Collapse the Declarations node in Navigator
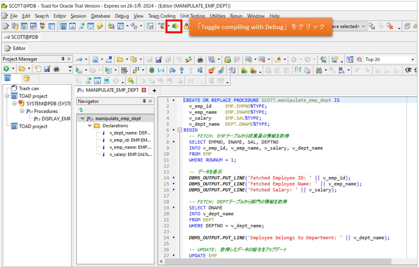 point(89,125)
